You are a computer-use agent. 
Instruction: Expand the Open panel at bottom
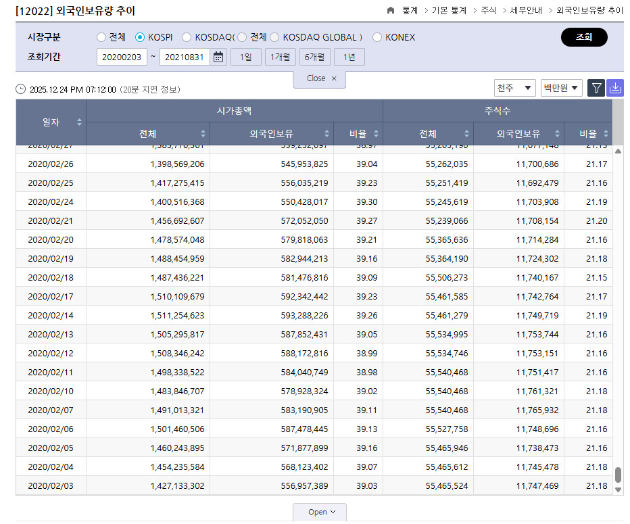coord(319,512)
